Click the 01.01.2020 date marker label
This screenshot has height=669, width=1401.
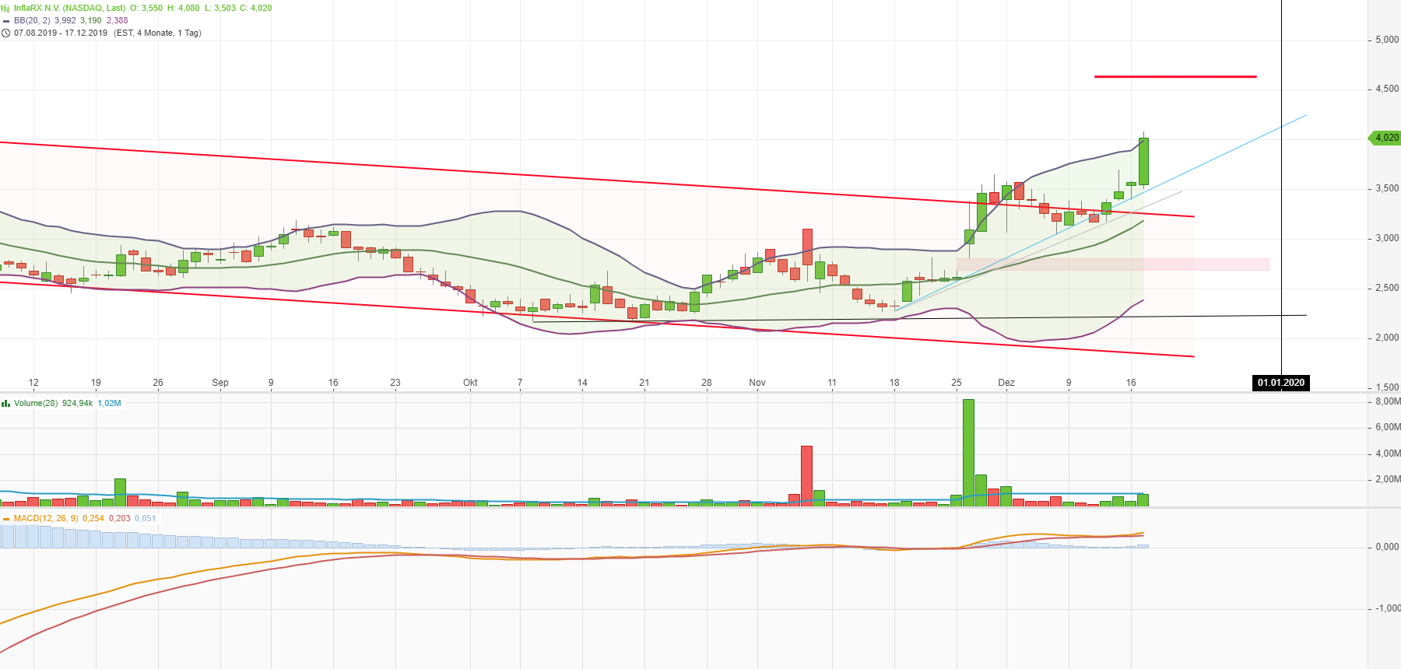1281,383
